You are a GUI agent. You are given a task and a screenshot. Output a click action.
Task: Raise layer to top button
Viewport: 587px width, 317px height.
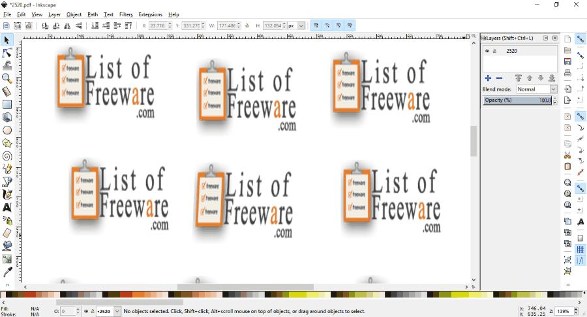[x=518, y=78]
